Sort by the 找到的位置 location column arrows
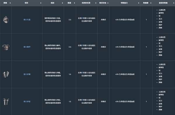 [x=96, y=3]
